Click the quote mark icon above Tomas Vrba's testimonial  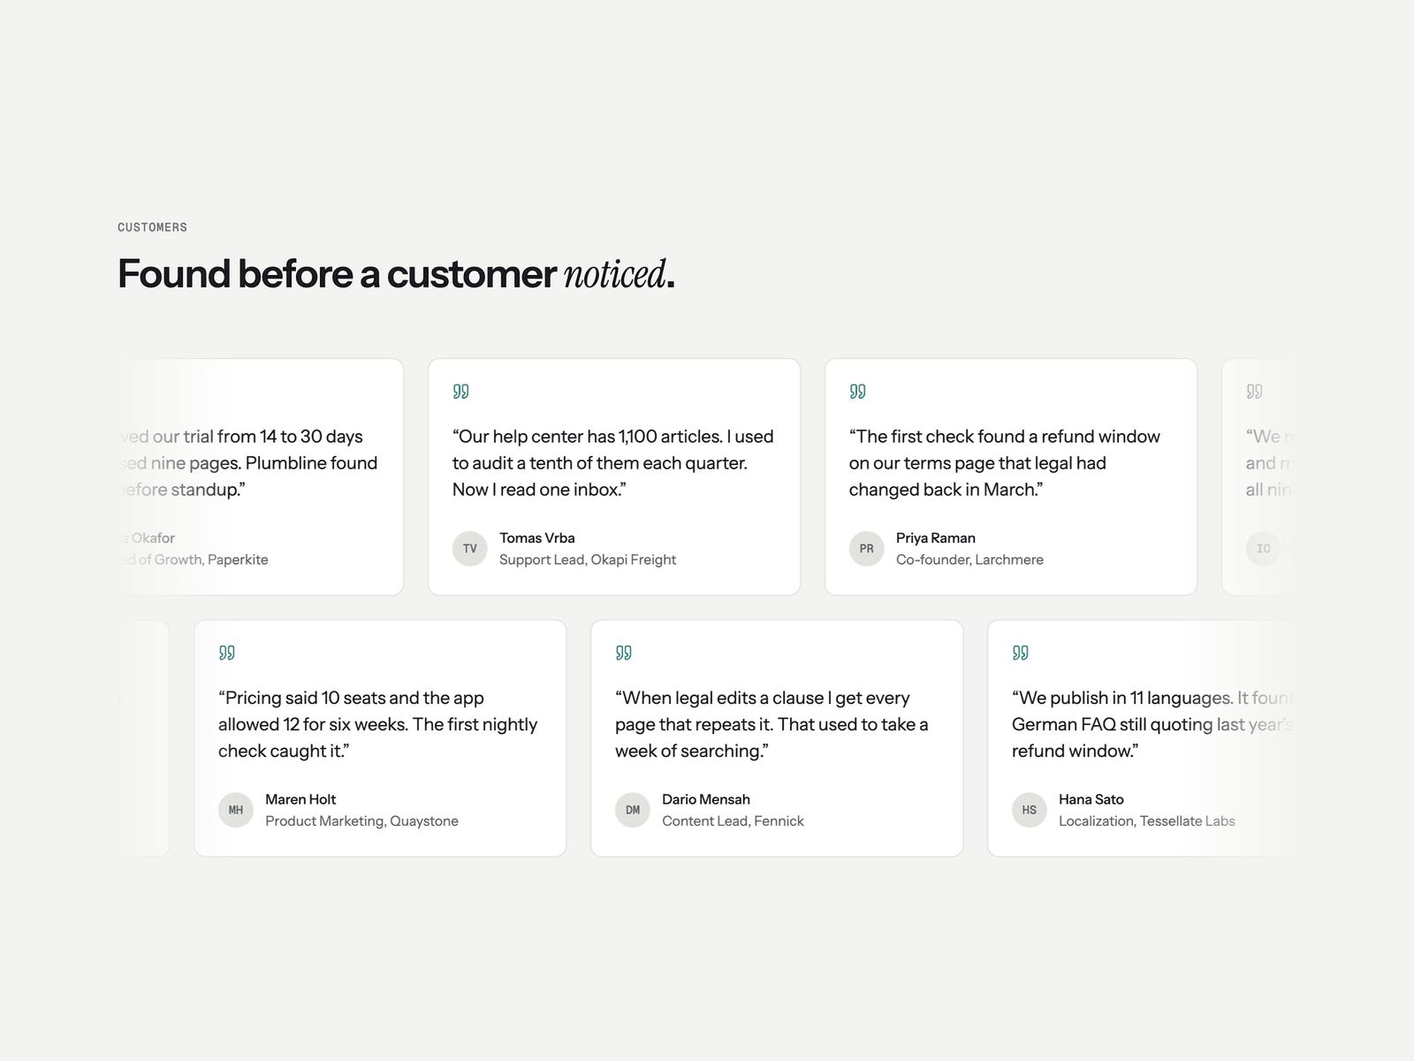460,391
